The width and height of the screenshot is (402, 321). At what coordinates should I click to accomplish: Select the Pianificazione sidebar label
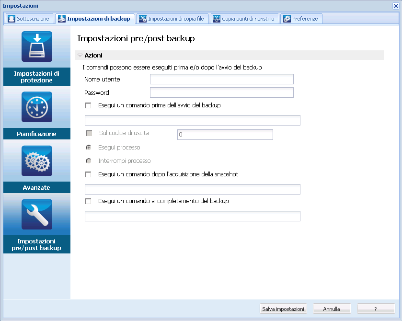(37, 134)
